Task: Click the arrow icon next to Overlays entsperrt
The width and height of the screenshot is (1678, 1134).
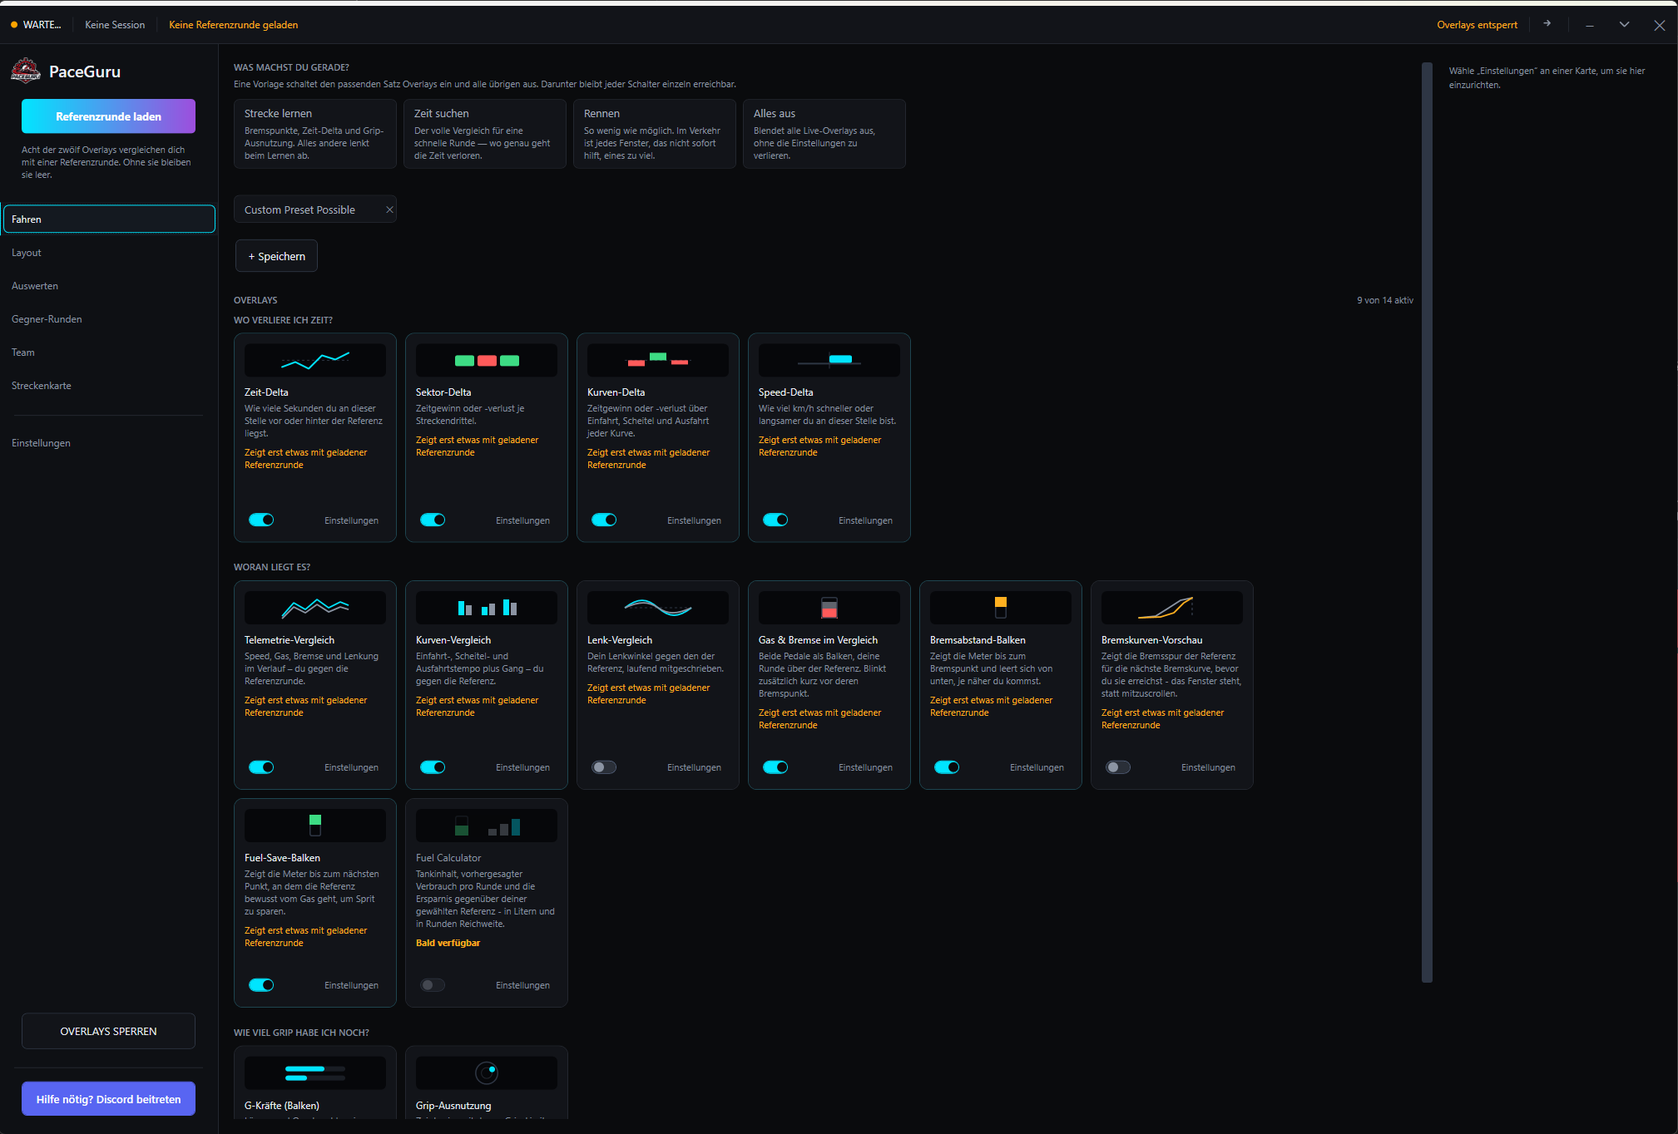Action: click(x=1547, y=24)
